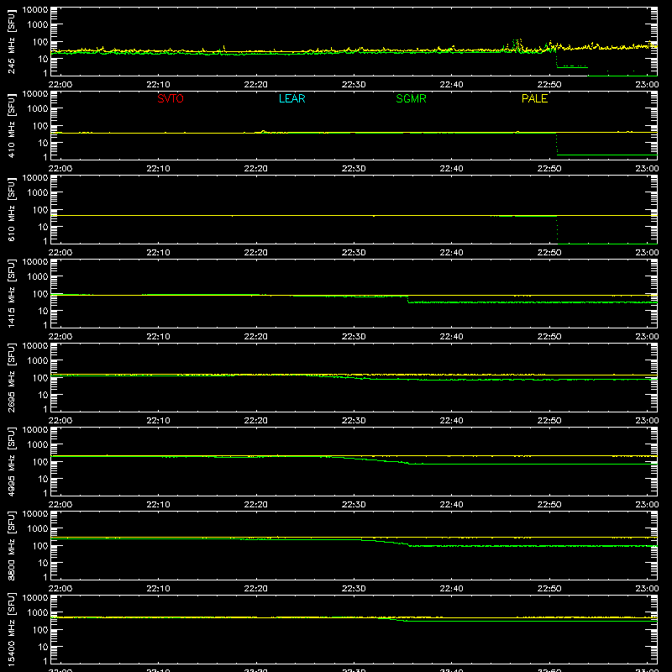672x672 pixels.
Task: Select the 15400 MHz [SFU] axis title
Action: pyautogui.click(x=11, y=630)
